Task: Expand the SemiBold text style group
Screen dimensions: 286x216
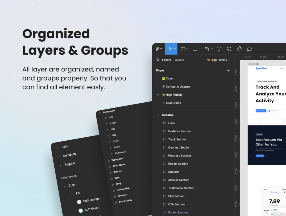Action: click(x=59, y=157)
